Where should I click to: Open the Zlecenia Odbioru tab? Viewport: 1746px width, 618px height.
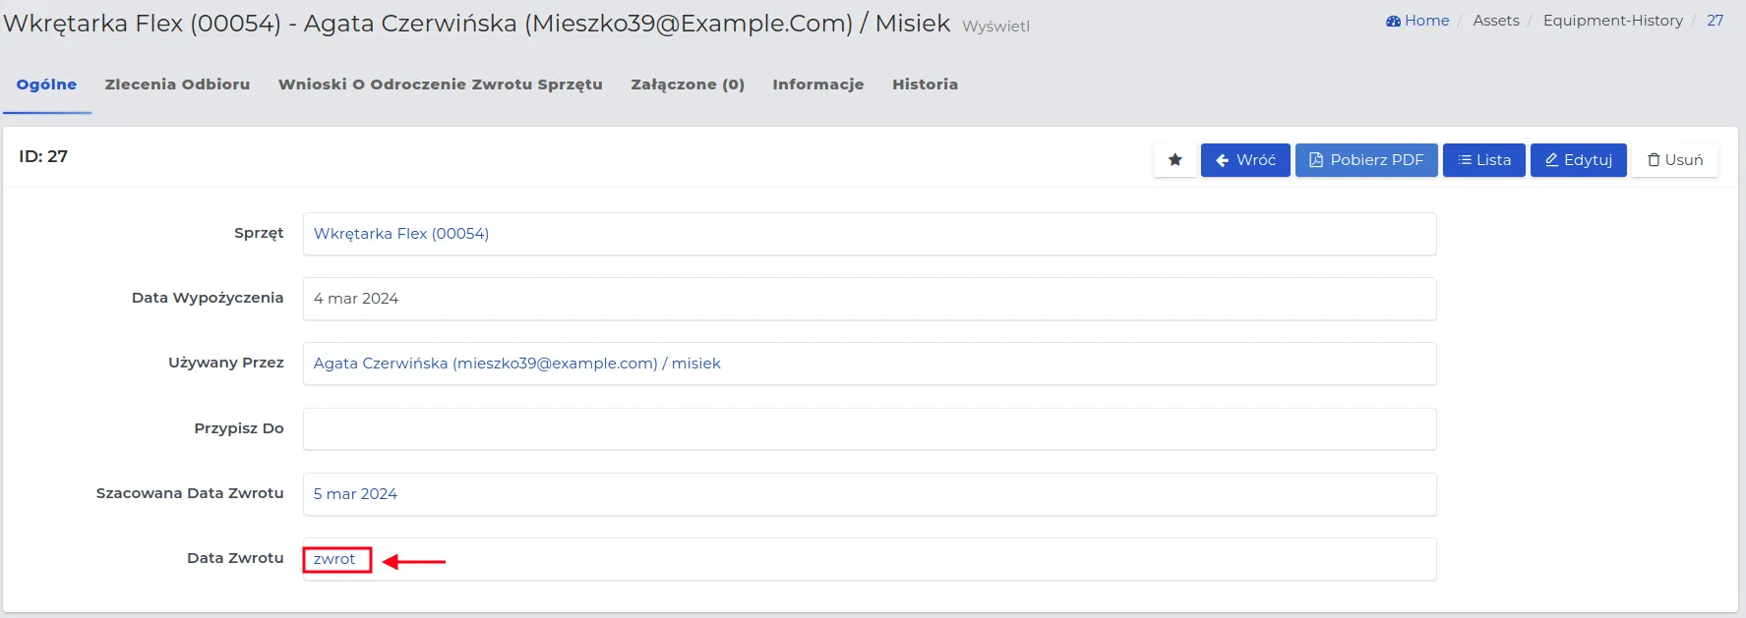tap(177, 84)
